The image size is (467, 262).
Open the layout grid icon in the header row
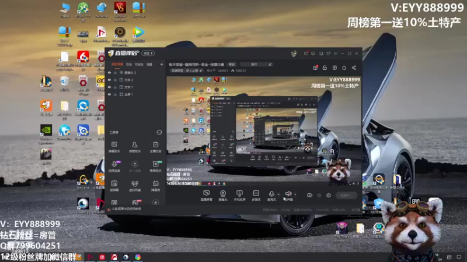tap(334, 68)
